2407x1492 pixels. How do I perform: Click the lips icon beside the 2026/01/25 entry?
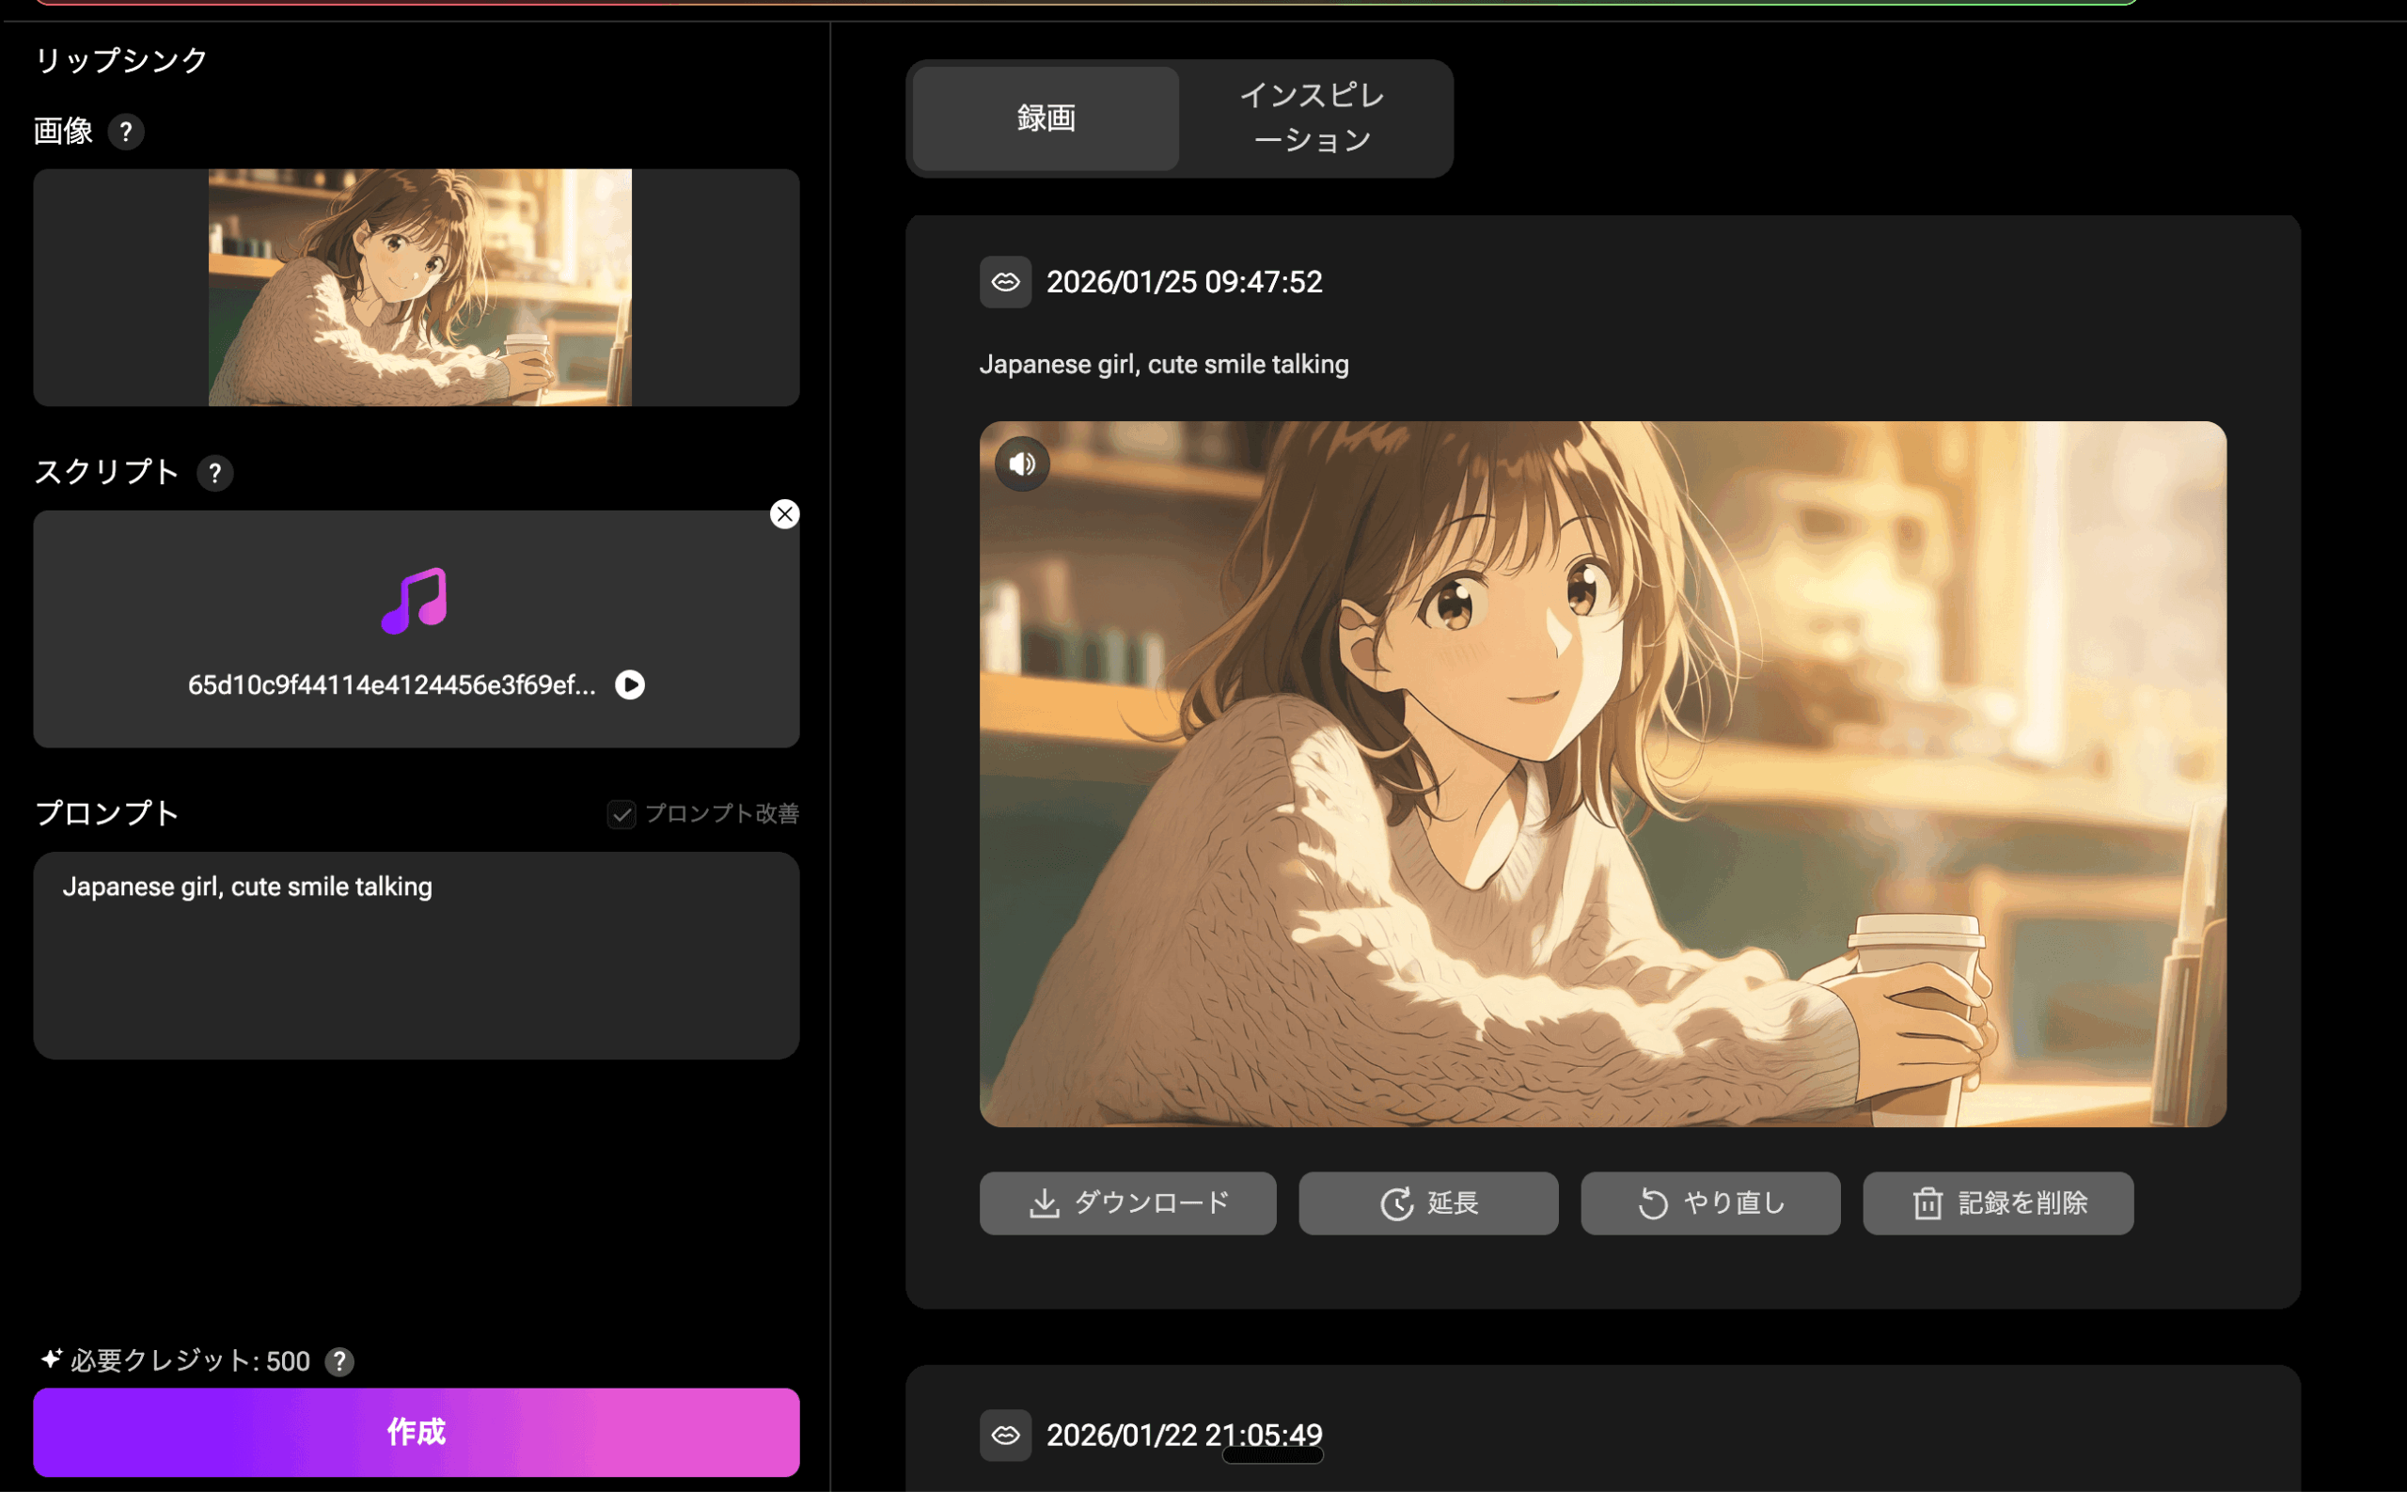[x=1005, y=282]
